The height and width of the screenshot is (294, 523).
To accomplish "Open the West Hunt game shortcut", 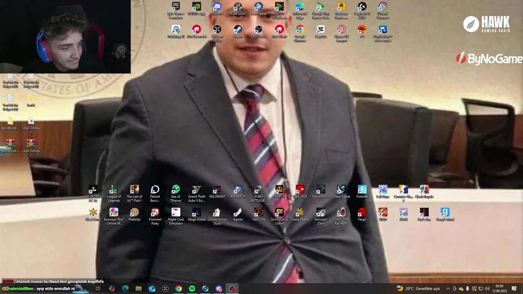I will pos(93,215).
